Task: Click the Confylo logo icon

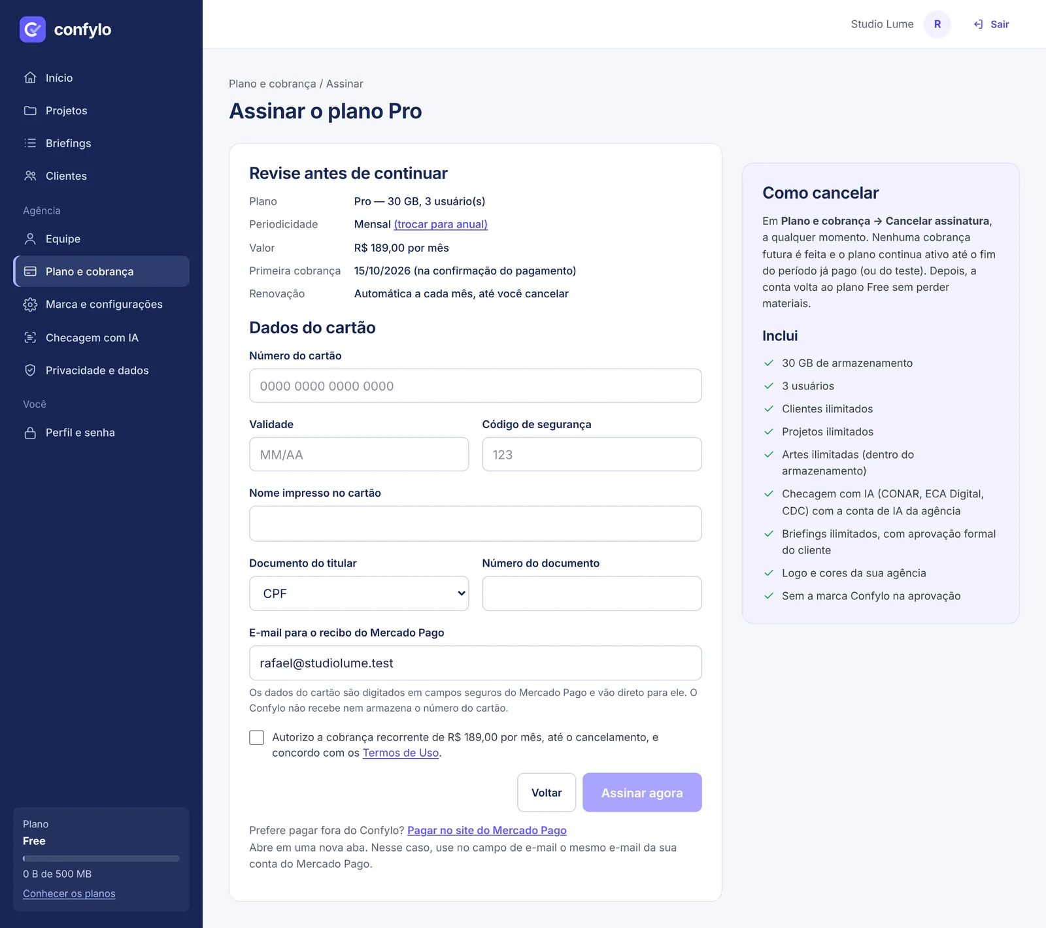Action: pos(33,29)
